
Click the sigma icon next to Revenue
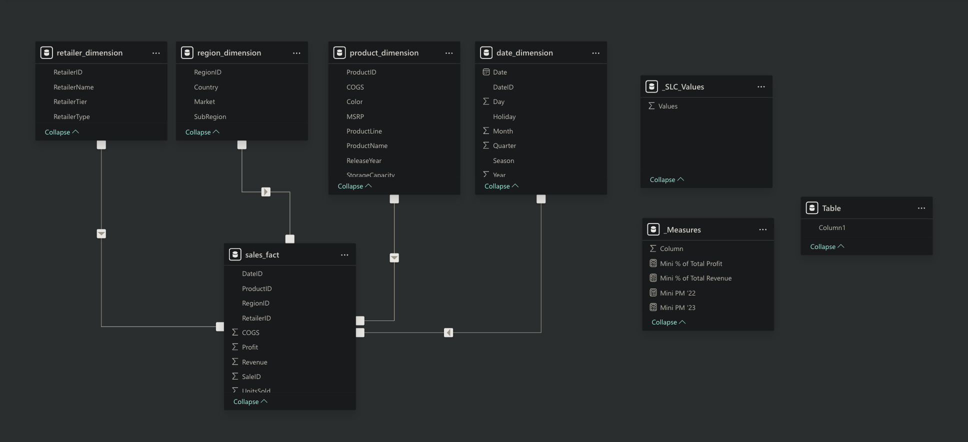pos(235,362)
